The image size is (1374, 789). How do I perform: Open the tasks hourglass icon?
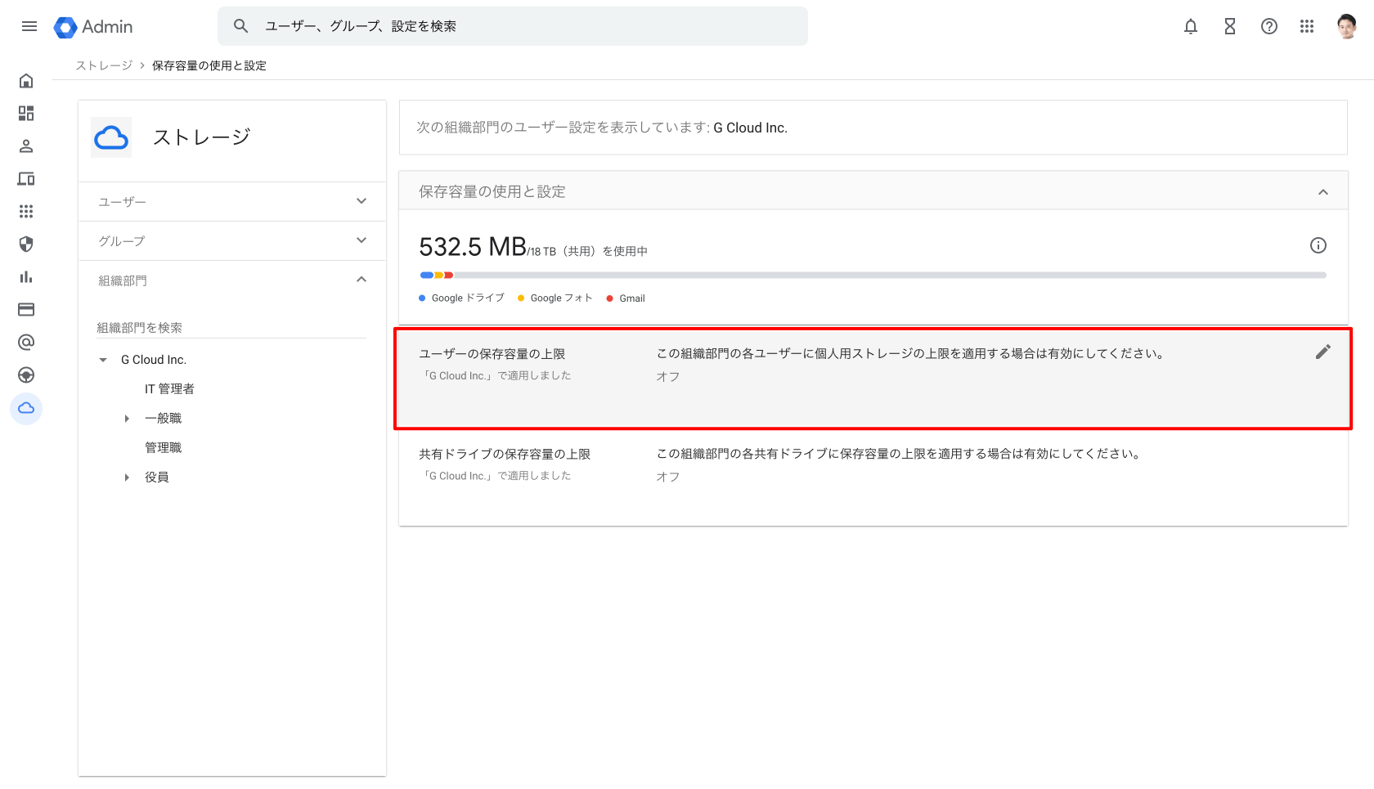point(1230,26)
